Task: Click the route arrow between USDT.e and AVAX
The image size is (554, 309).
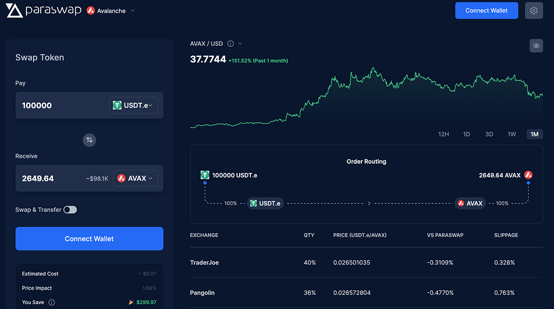Action: coord(369,203)
